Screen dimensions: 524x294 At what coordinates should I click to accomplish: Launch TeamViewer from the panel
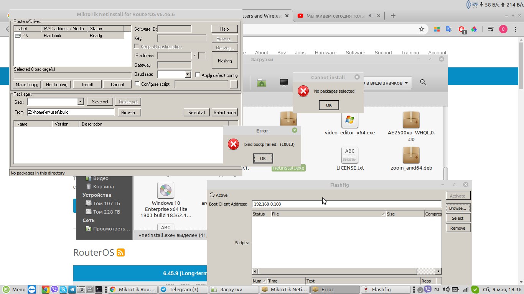tap(31, 289)
